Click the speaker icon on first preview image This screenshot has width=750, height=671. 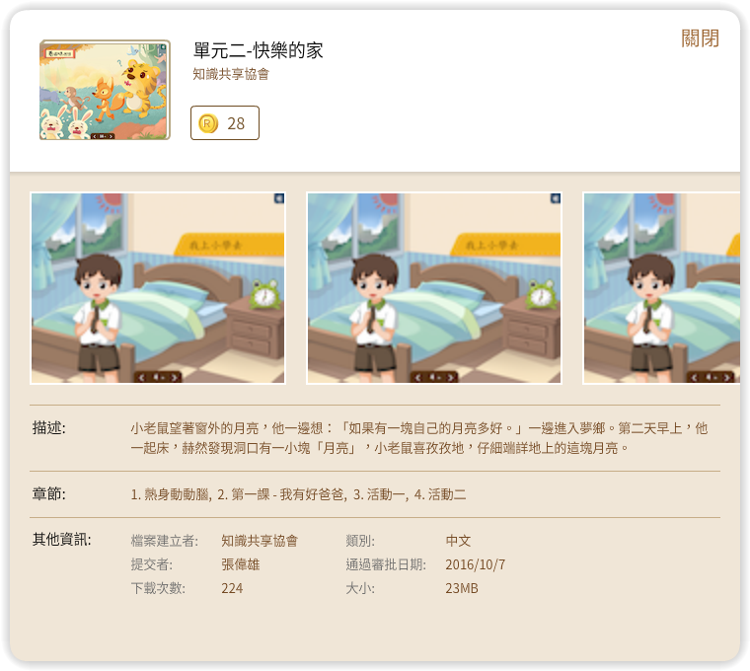pyautogui.click(x=279, y=198)
